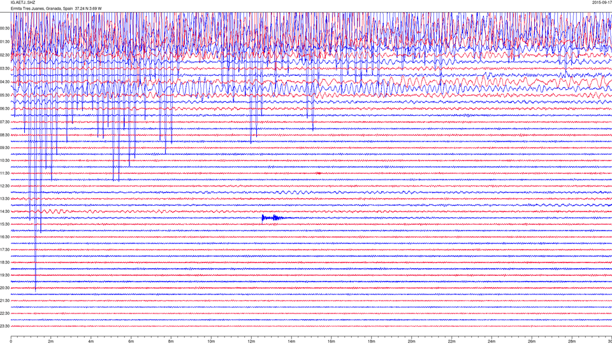Click the 20m axis tick label
Image resolution: width=612 pixels, height=344 pixels.
(411, 341)
